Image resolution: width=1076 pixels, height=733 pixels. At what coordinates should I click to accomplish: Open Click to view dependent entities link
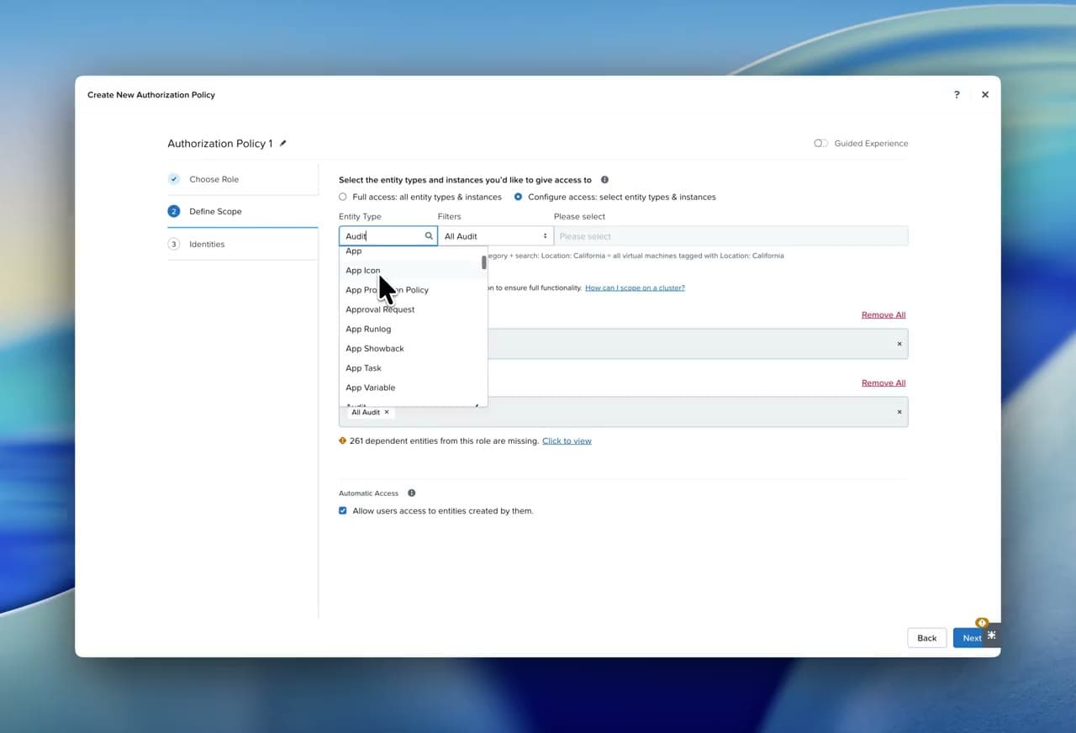(567, 440)
